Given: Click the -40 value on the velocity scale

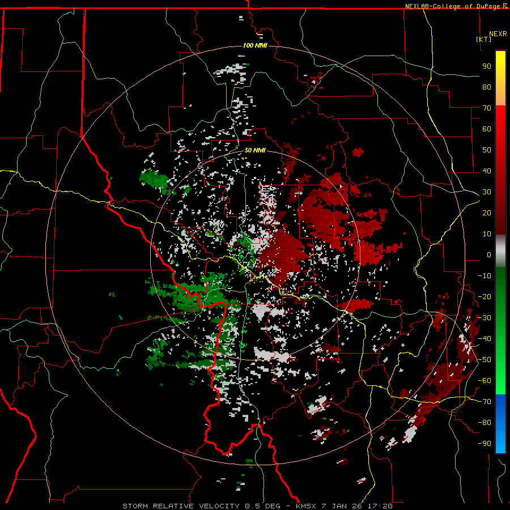Looking at the screenshot, I should pos(484,339).
